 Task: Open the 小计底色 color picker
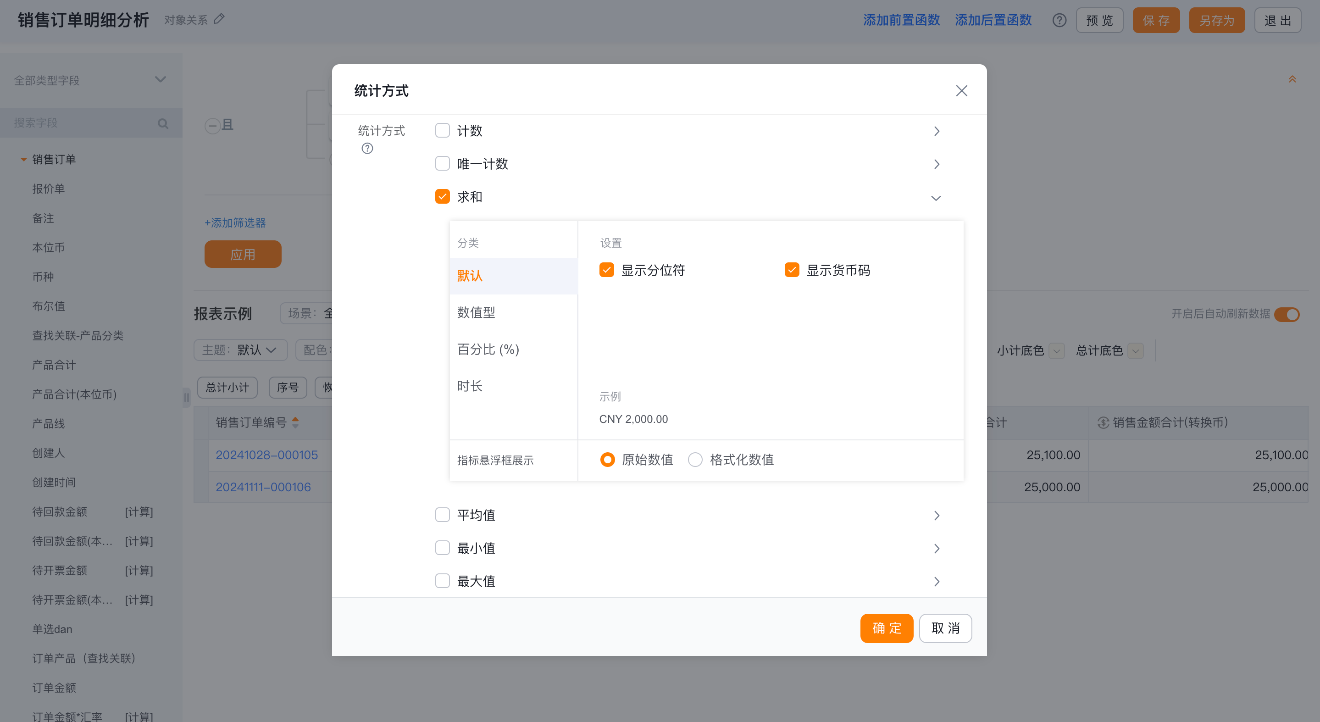pos(1056,351)
